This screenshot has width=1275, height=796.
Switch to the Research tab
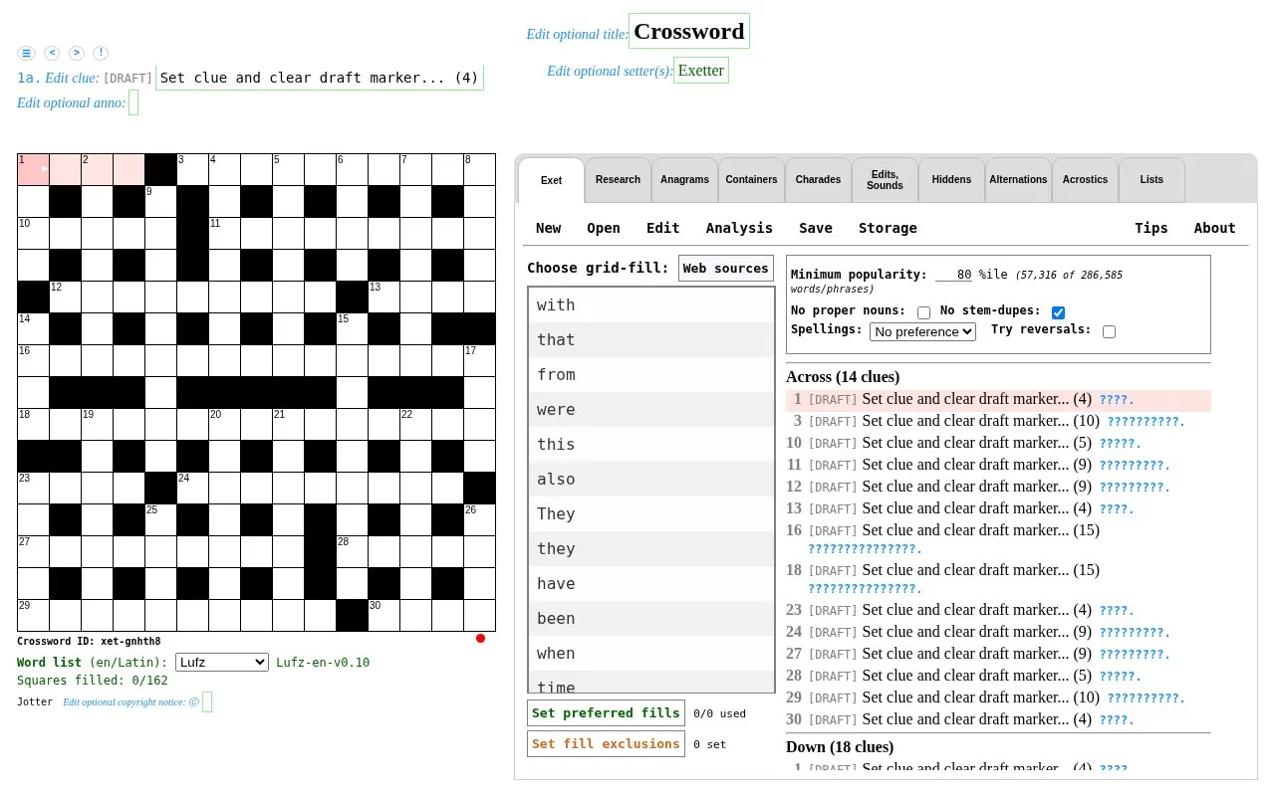tap(618, 180)
